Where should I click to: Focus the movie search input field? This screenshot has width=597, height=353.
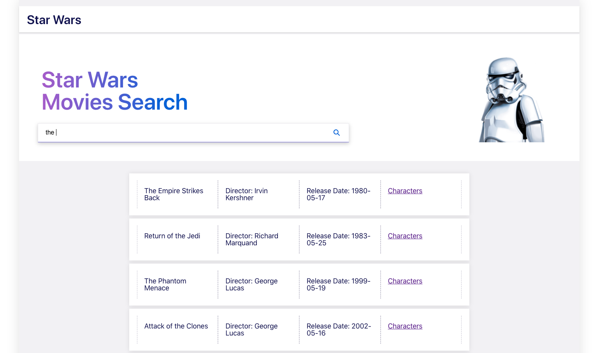point(193,133)
